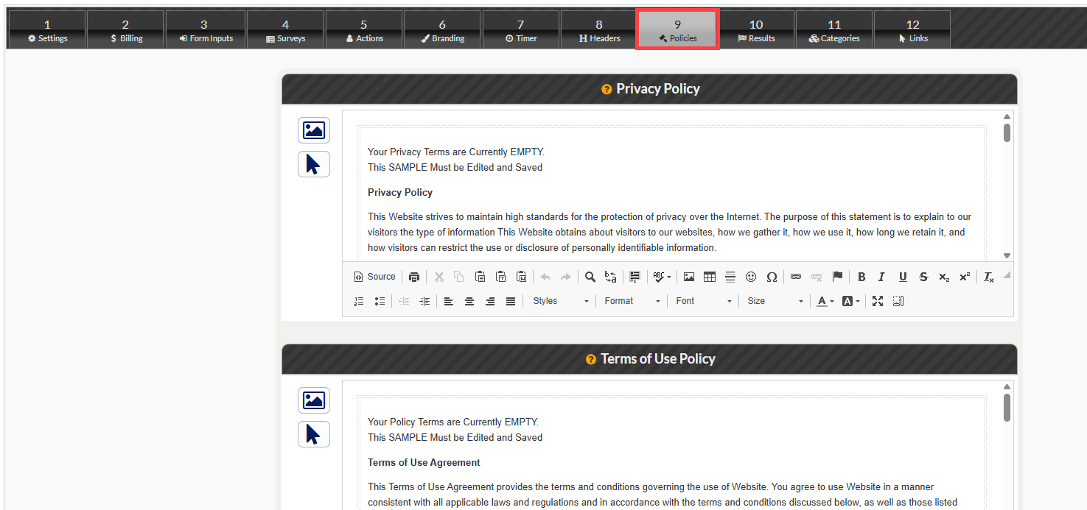This screenshot has width=1087, height=510.
Task: Switch to the Links tab
Action: pos(912,30)
